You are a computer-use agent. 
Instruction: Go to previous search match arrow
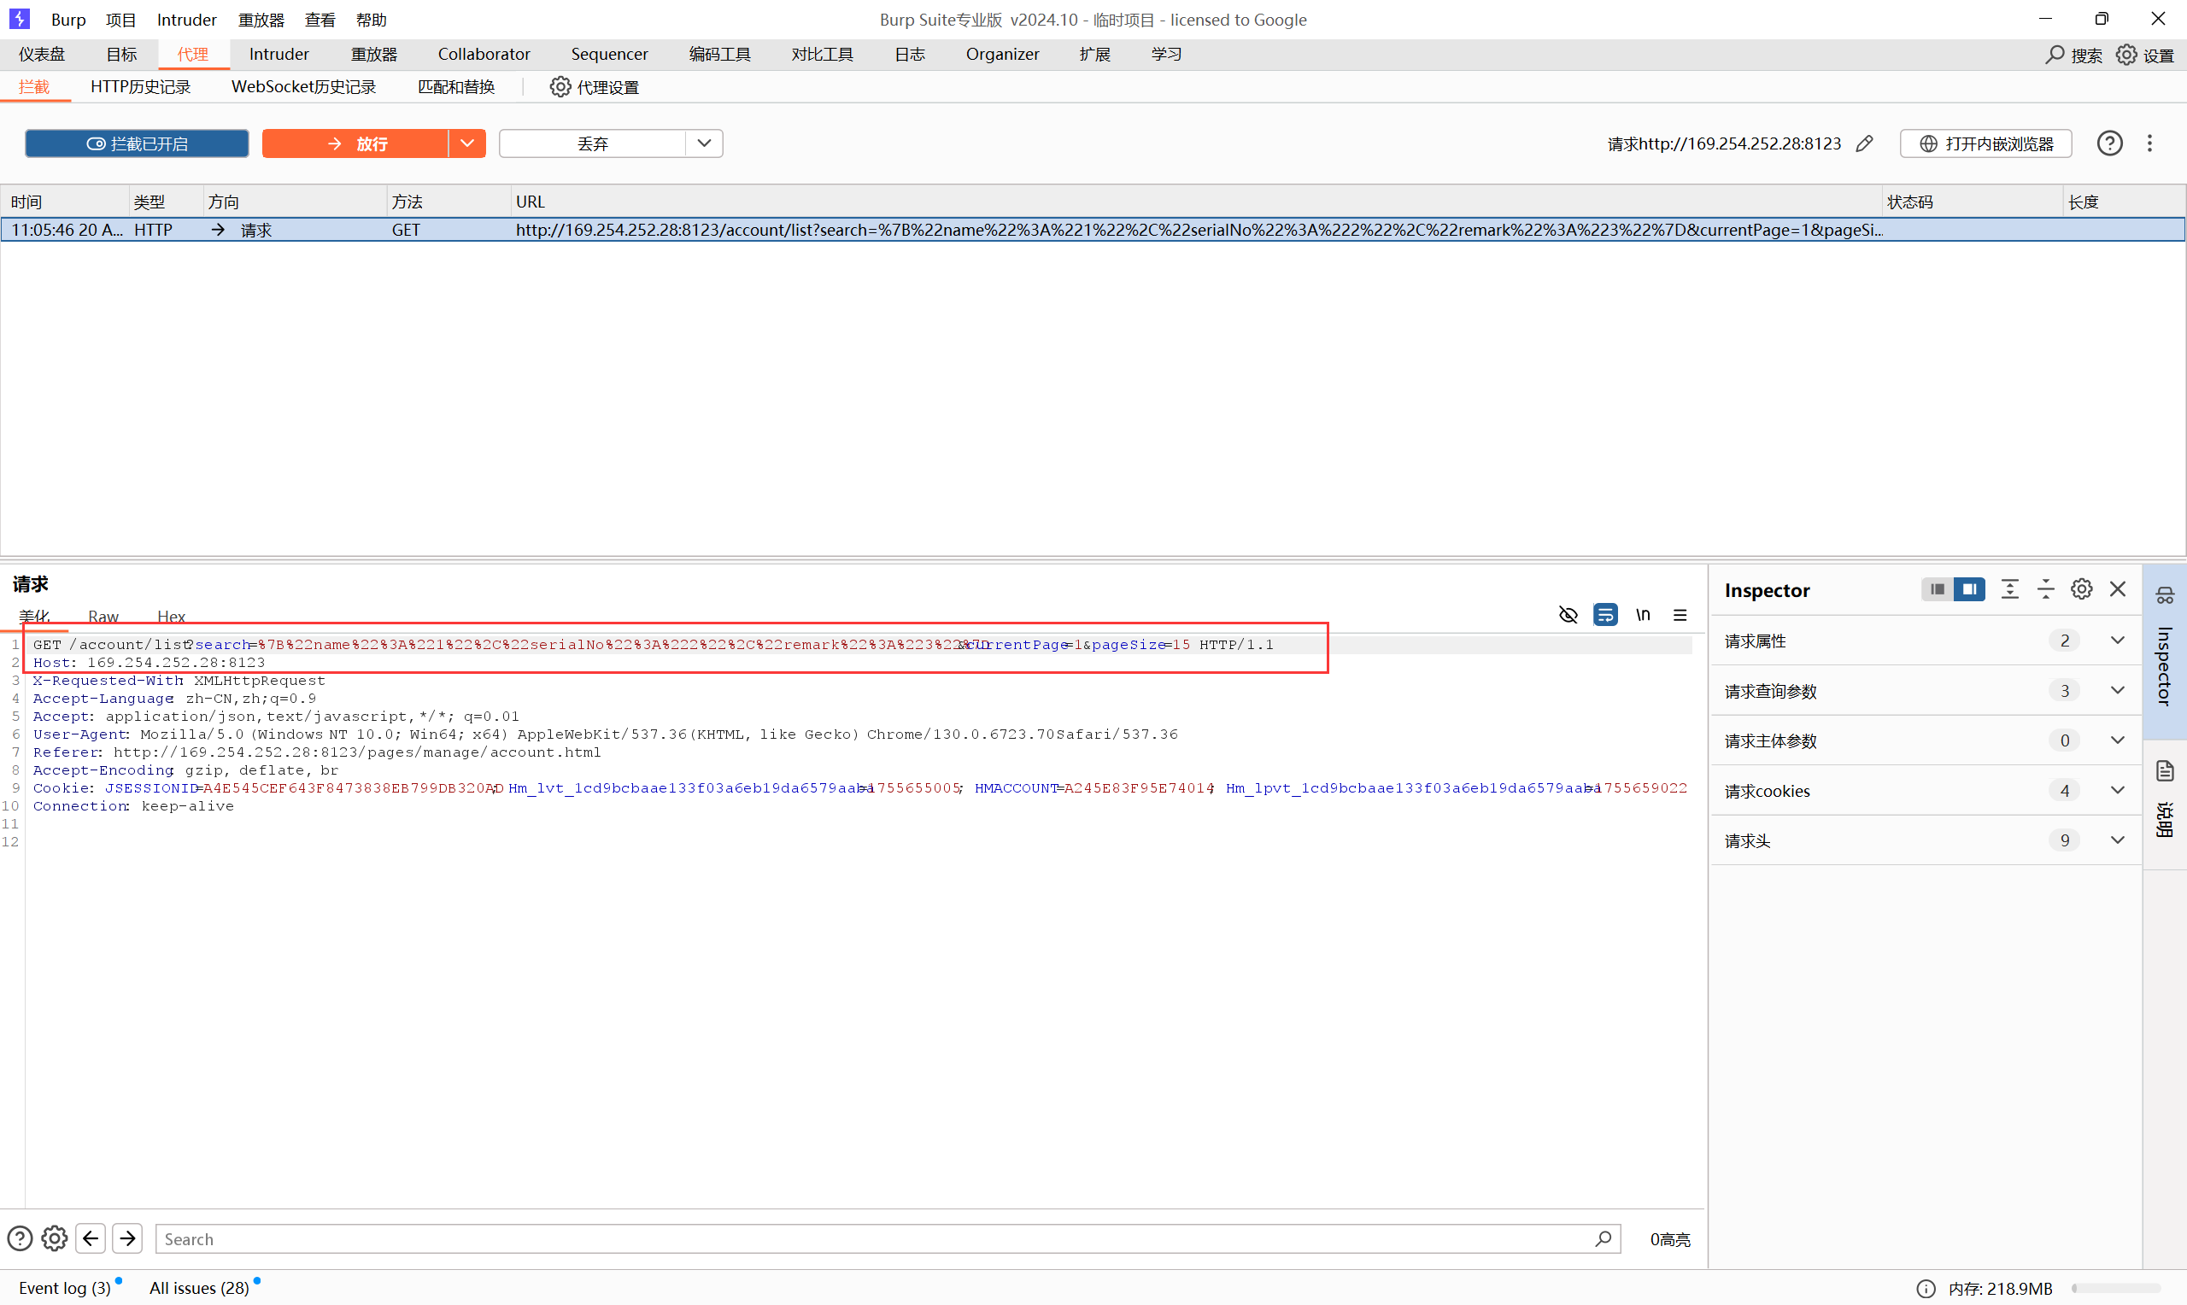91,1238
